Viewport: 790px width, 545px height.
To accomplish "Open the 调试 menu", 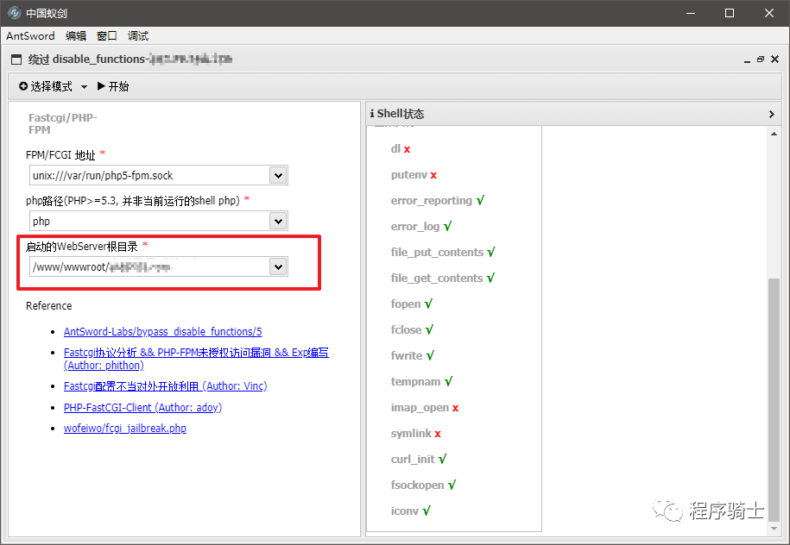I will 138,35.
